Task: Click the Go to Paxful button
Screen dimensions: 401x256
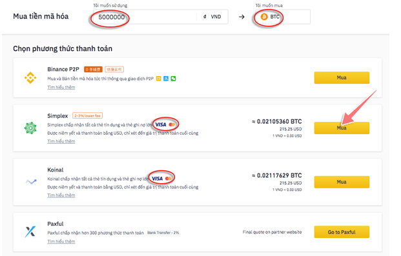Action: tap(342, 232)
